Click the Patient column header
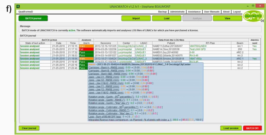This screenshot has width=266, height=135. (171, 43)
